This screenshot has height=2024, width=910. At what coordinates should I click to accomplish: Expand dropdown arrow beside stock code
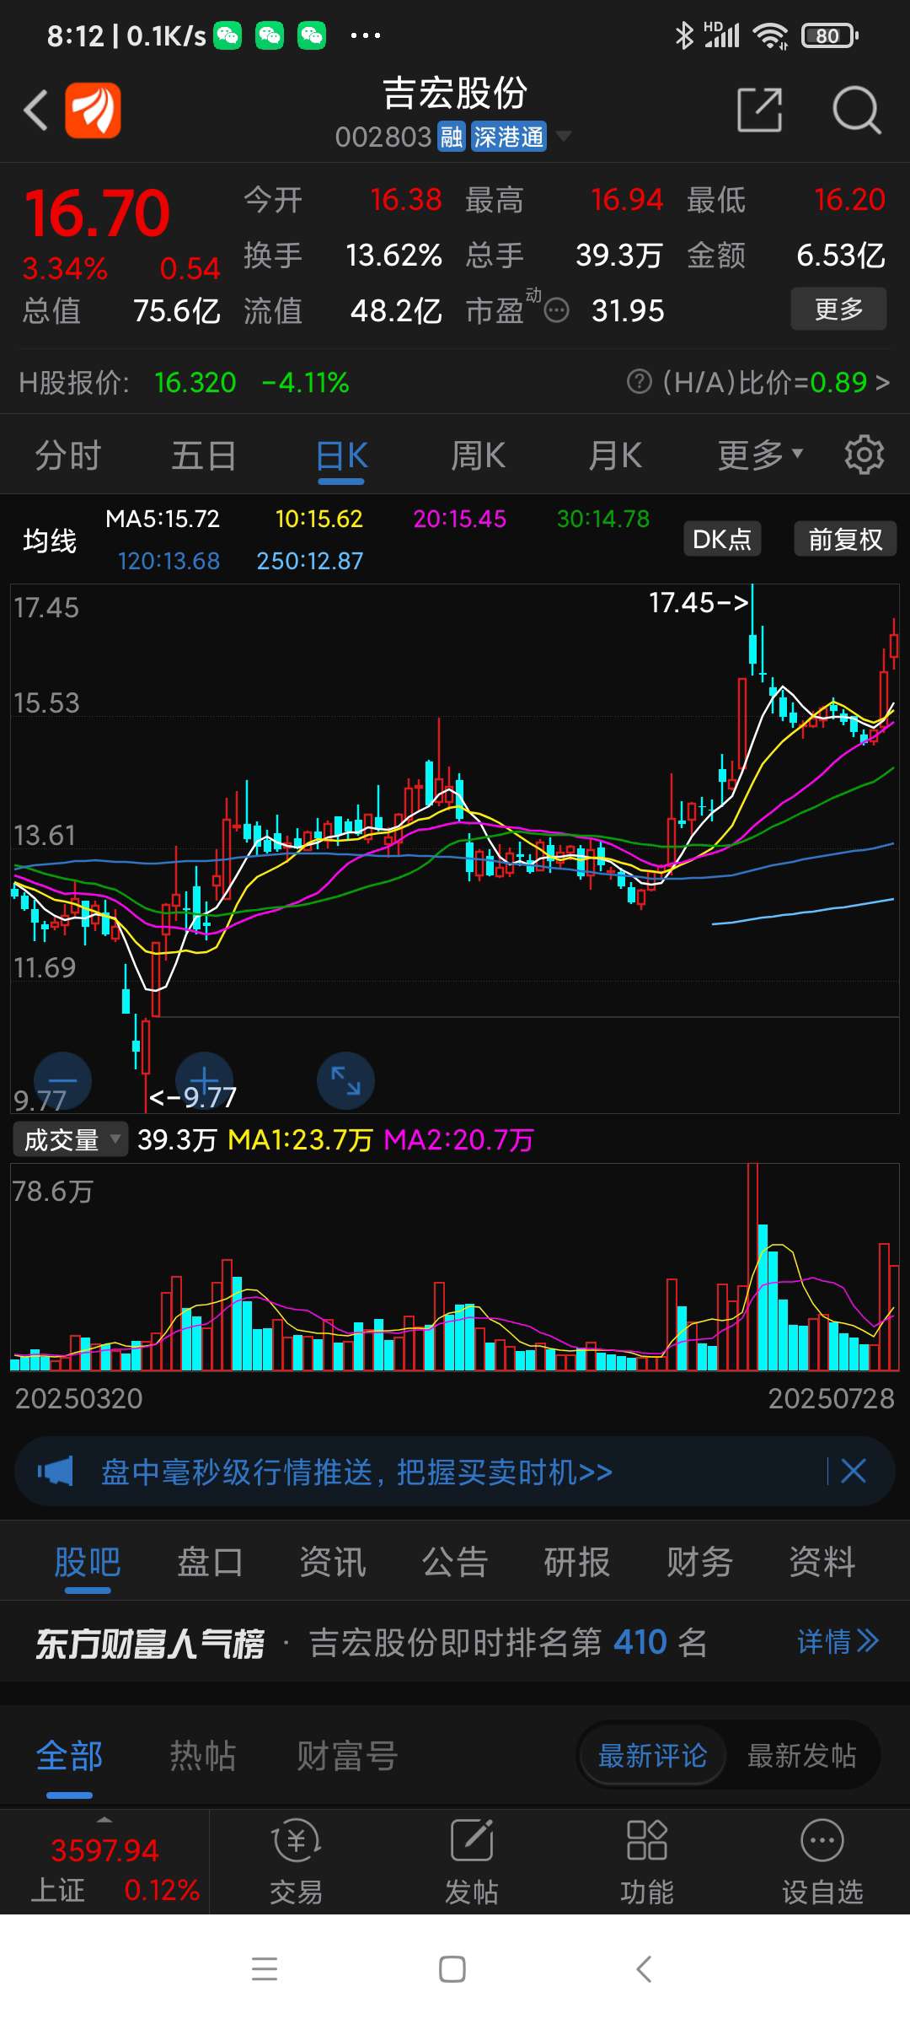(x=562, y=136)
